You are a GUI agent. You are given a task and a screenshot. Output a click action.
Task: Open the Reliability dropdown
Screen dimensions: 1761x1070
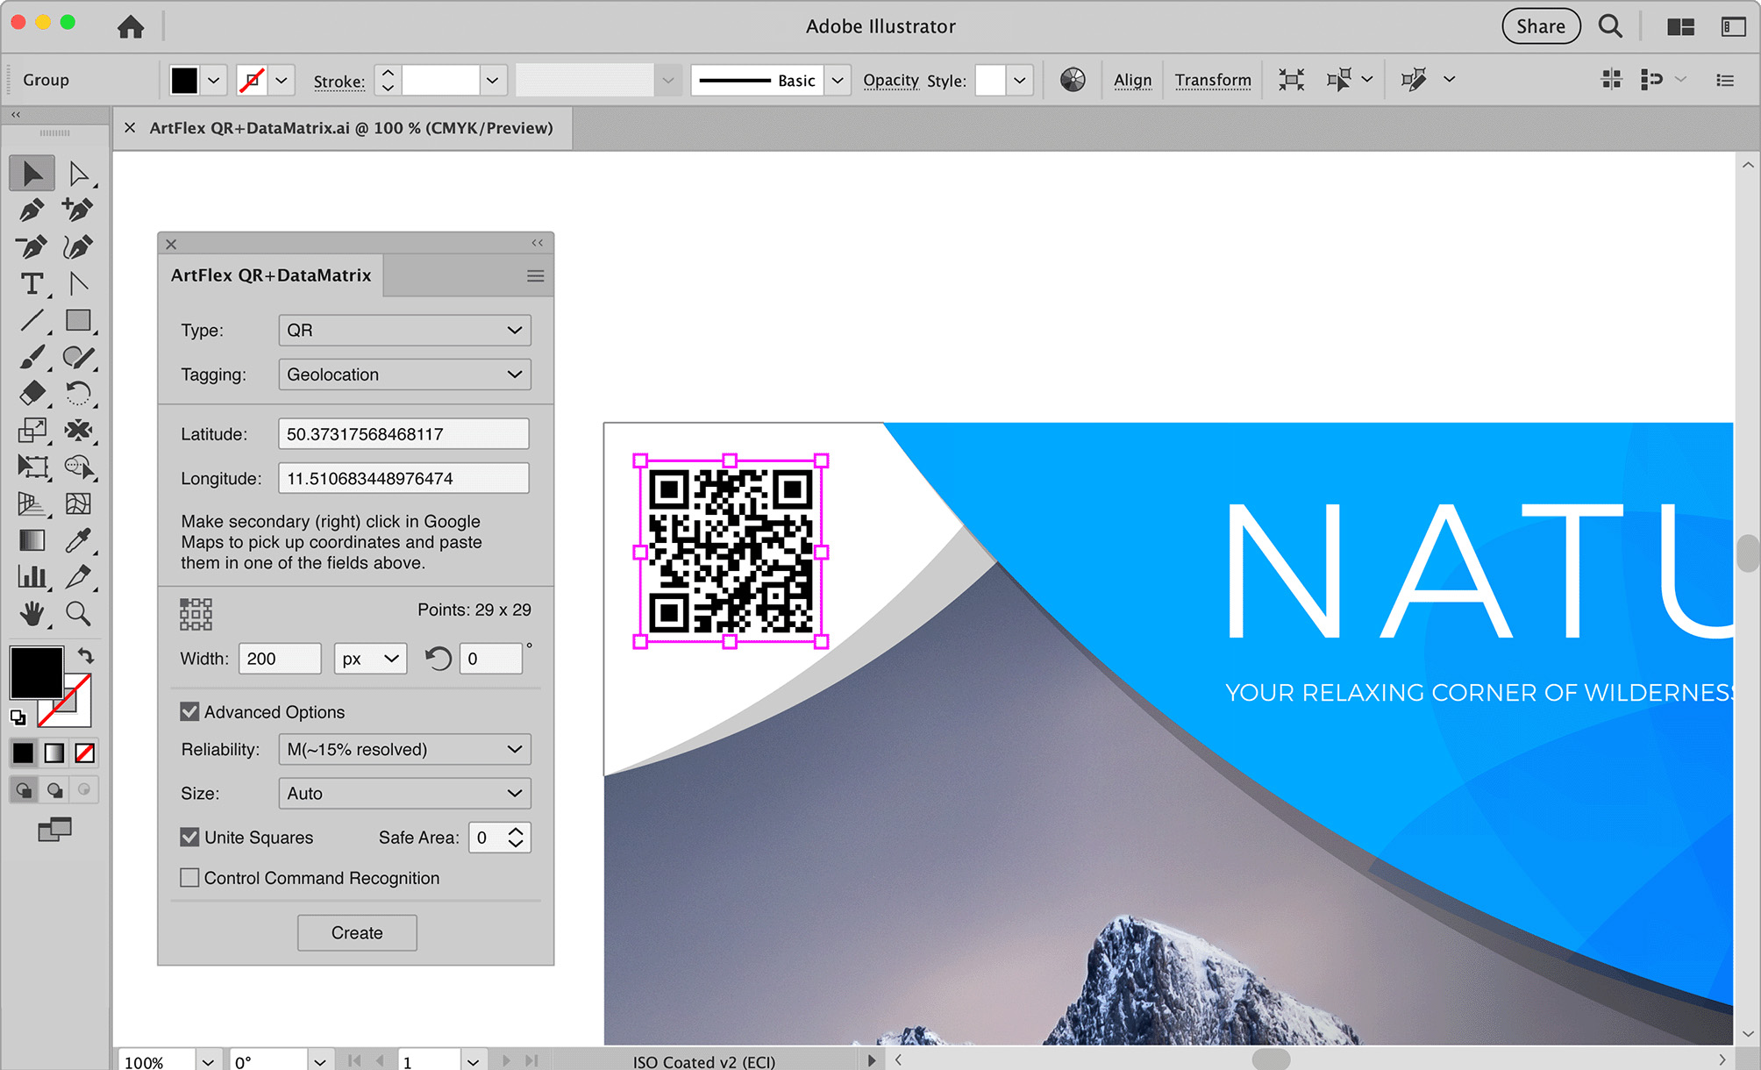(x=404, y=749)
